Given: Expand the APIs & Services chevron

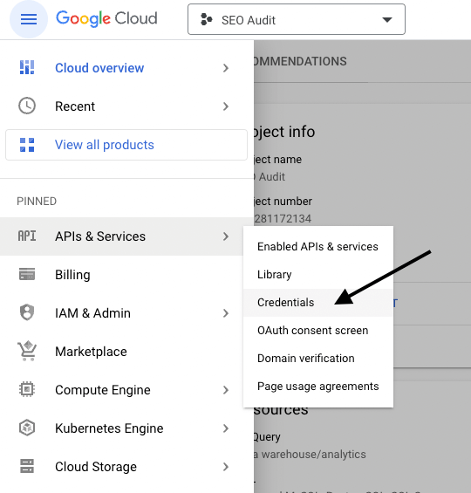Looking at the screenshot, I should (x=226, y=236).
